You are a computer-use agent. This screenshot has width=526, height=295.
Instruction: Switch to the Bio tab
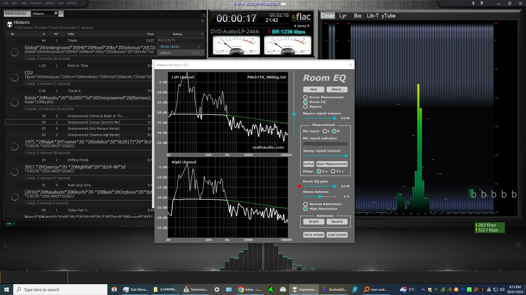358,16
